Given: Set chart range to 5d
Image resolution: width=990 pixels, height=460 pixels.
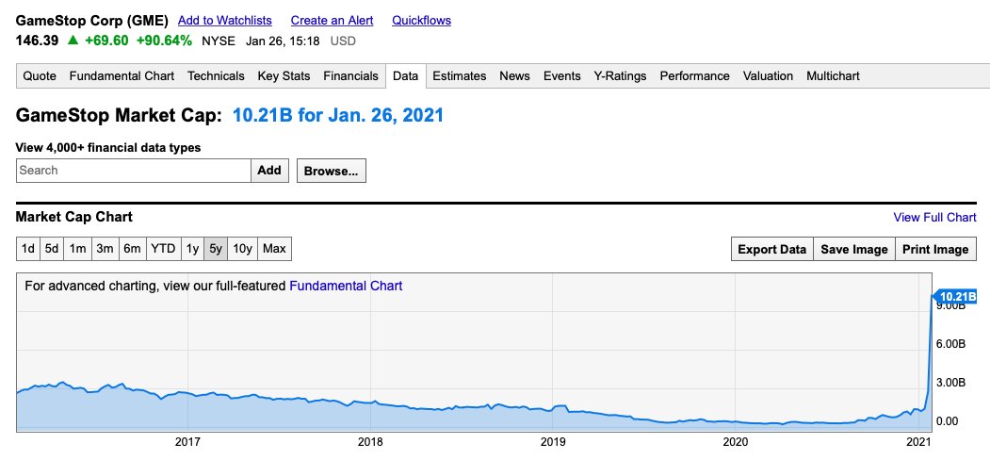Looking at the screenshot, I should [x=52, y=249].
